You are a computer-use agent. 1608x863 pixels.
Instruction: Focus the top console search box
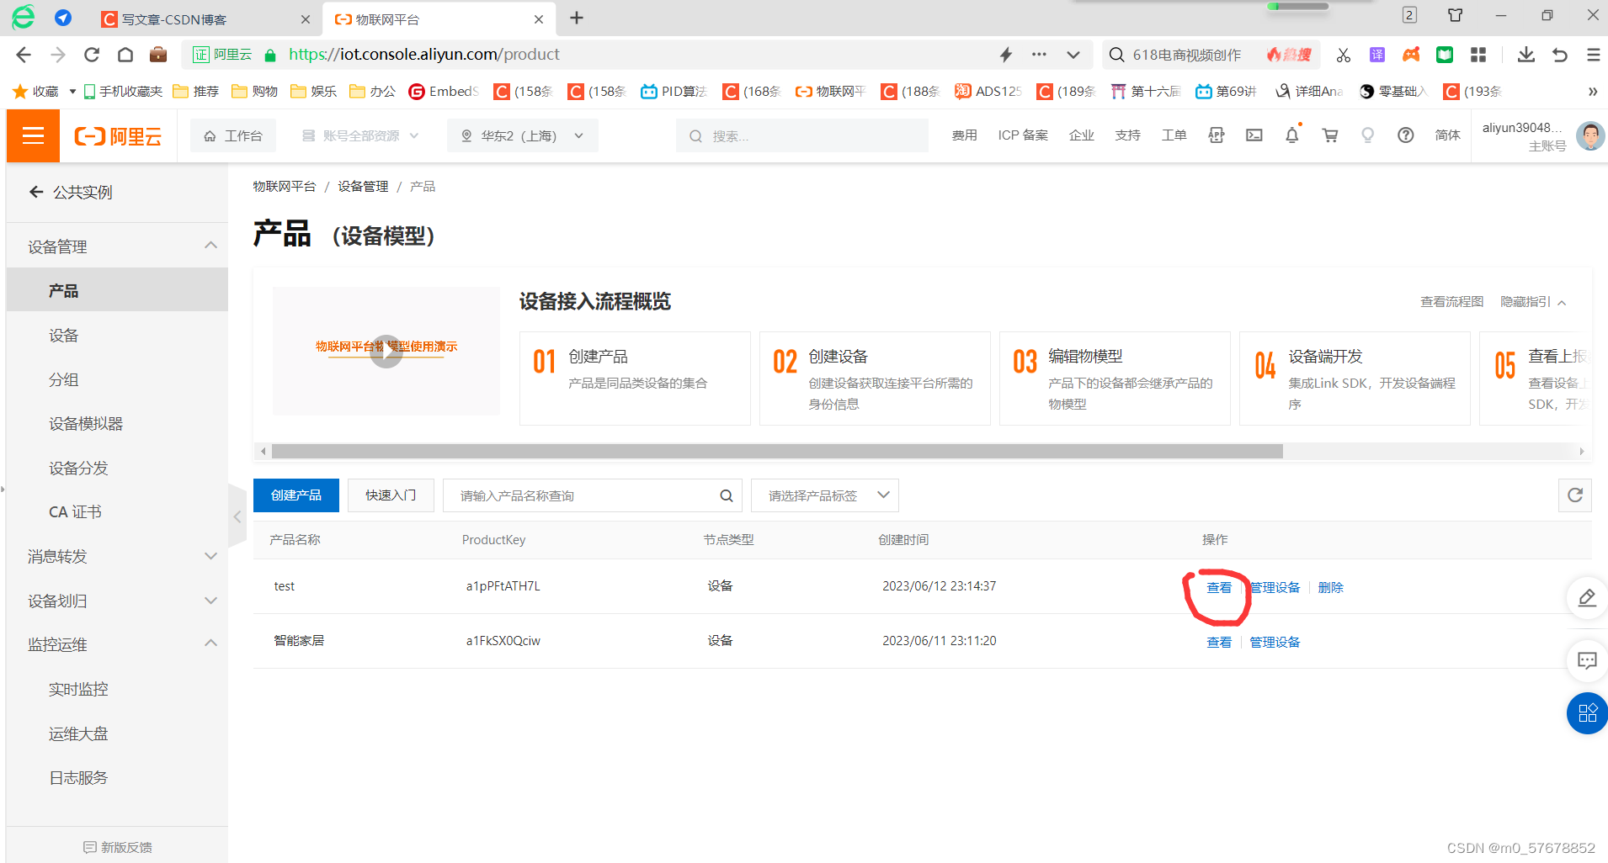(x=802, y=135)
